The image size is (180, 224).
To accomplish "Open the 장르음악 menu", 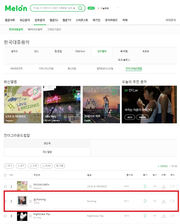I will (x=40, y=20).
